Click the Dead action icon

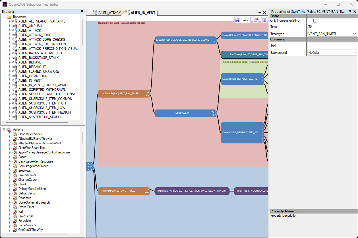point(15,184)
